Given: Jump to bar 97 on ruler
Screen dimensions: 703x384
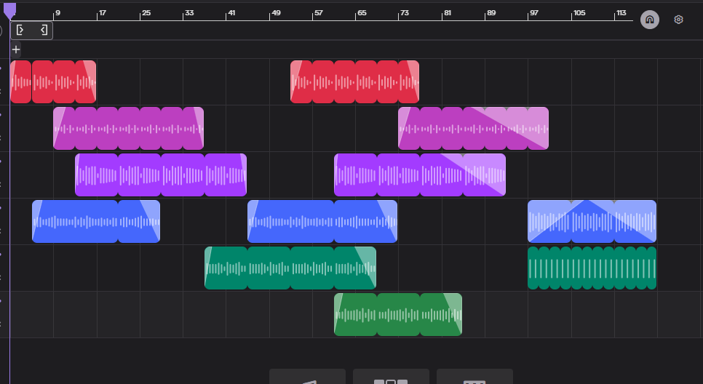Looking at the screenshot, I should [x=534, y=13].
